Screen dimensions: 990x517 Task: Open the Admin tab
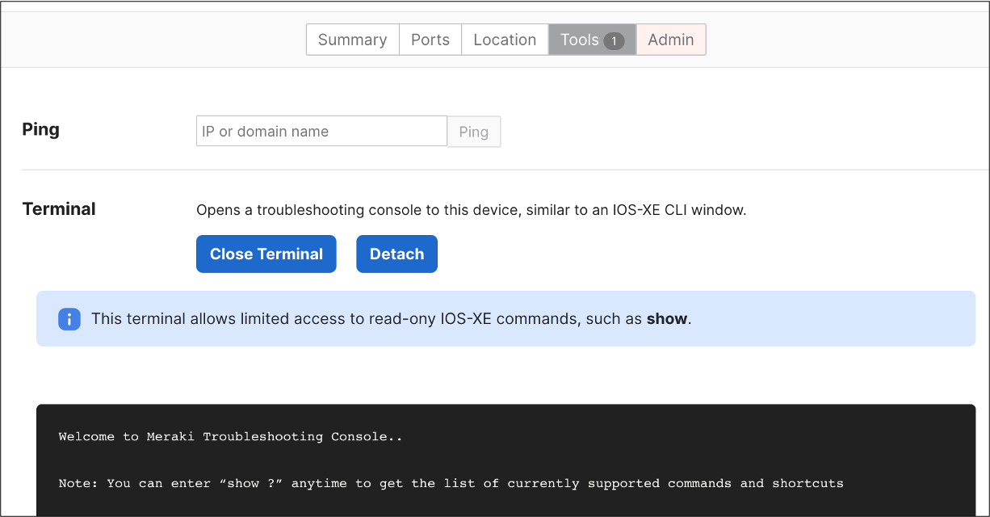[x=670, y=39]
